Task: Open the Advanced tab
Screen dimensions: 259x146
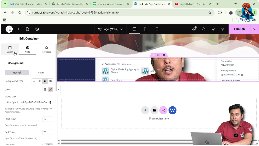Action: tap(46, 49)
